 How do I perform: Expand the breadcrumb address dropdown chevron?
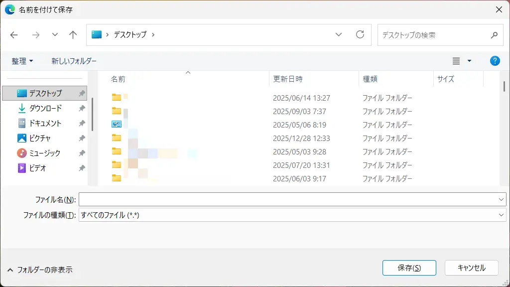[339, 35]
